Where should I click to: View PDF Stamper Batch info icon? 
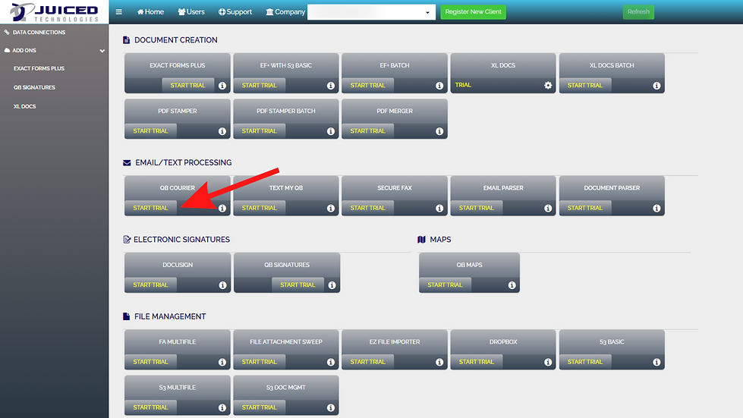point(331,131)
